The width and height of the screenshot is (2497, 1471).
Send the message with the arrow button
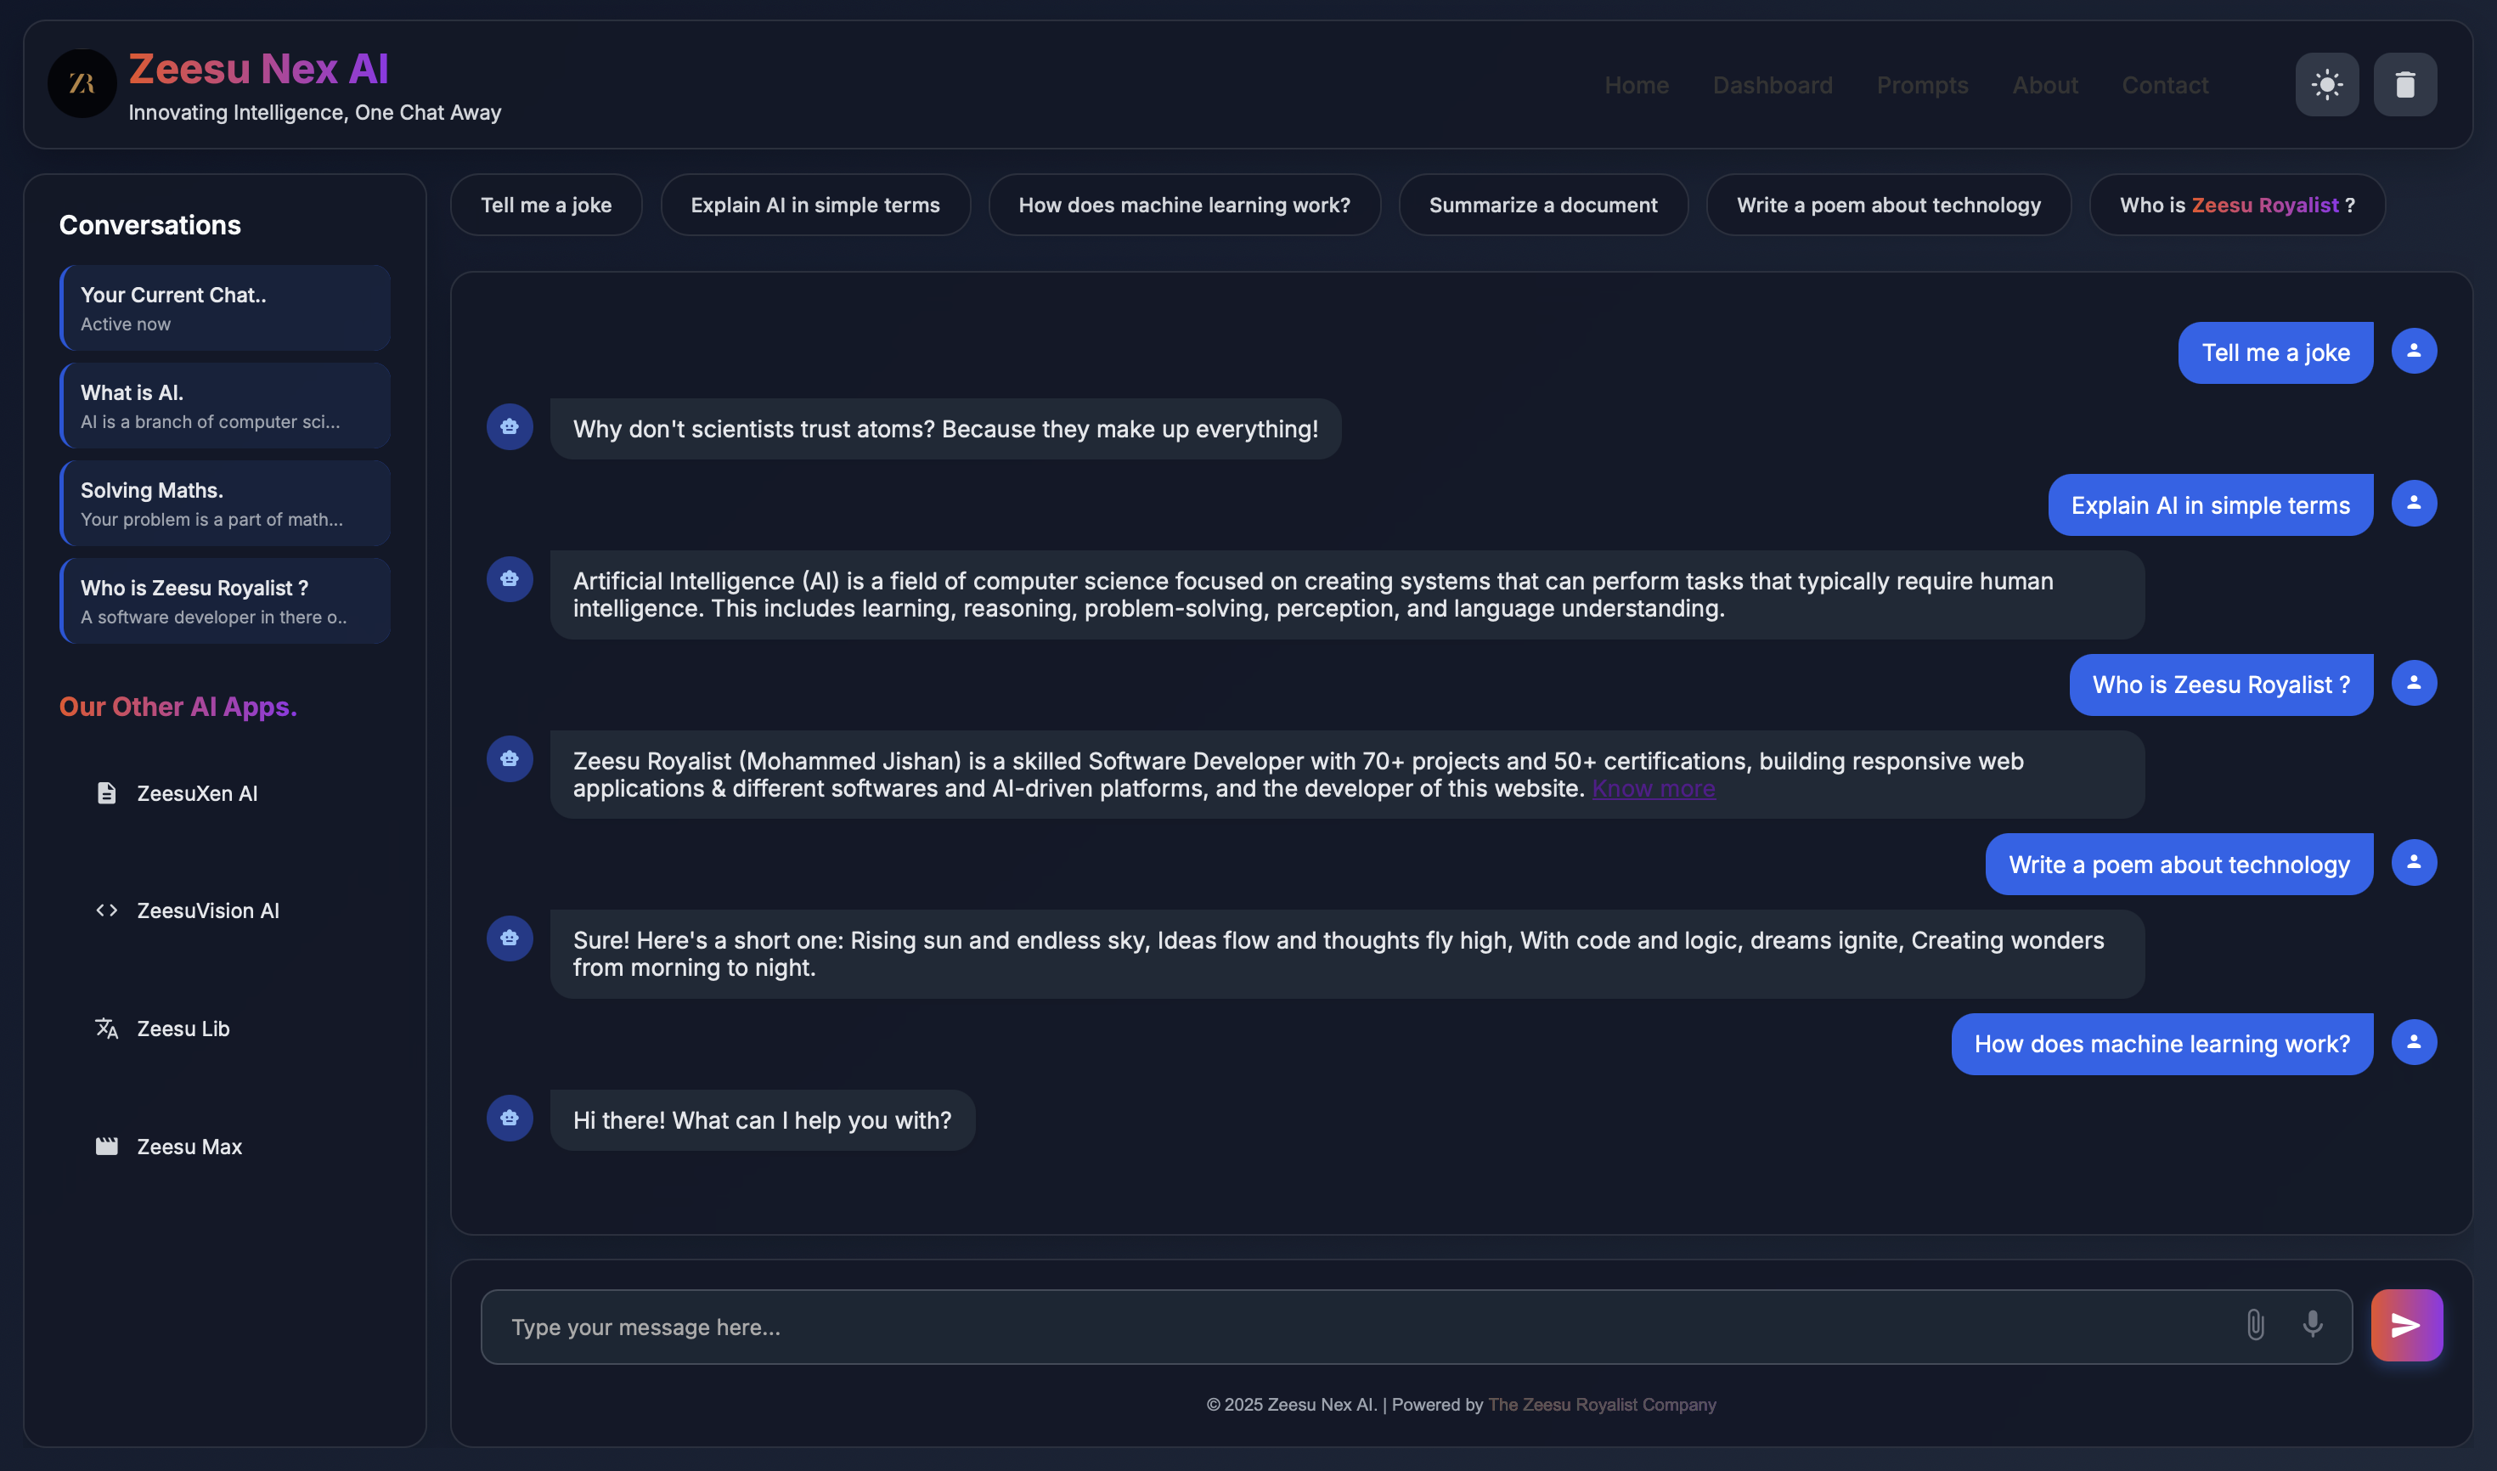click(x=2407, y=1325)
